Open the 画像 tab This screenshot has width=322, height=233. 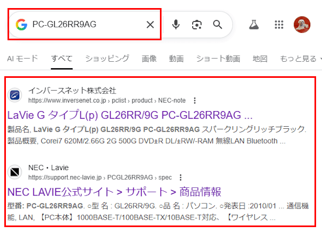click(149, 59)
